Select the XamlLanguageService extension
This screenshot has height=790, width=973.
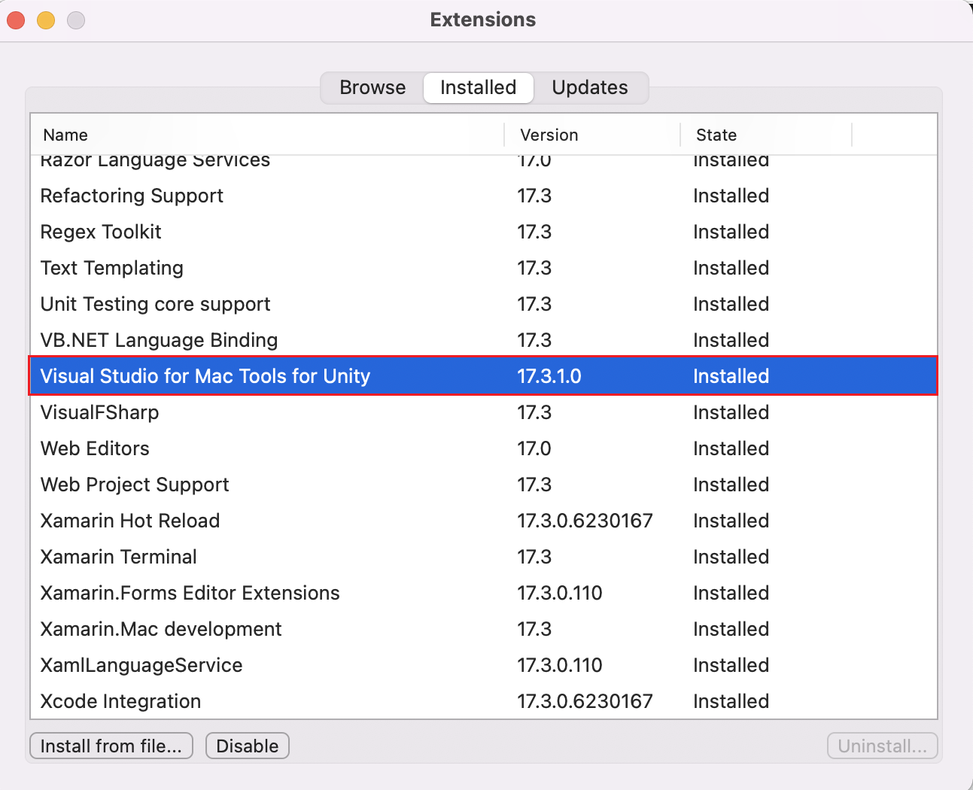coord(141,665)
